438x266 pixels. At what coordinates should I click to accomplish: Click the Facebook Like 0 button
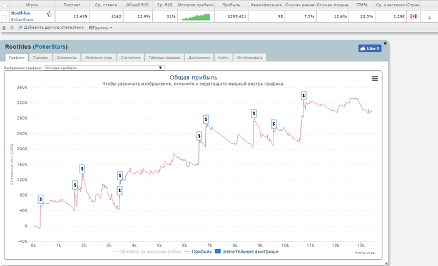coord(370,48)
